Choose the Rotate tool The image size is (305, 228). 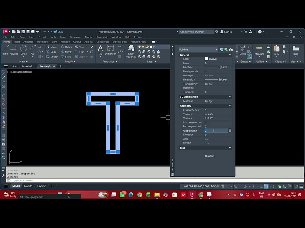(x=67, y=47)
